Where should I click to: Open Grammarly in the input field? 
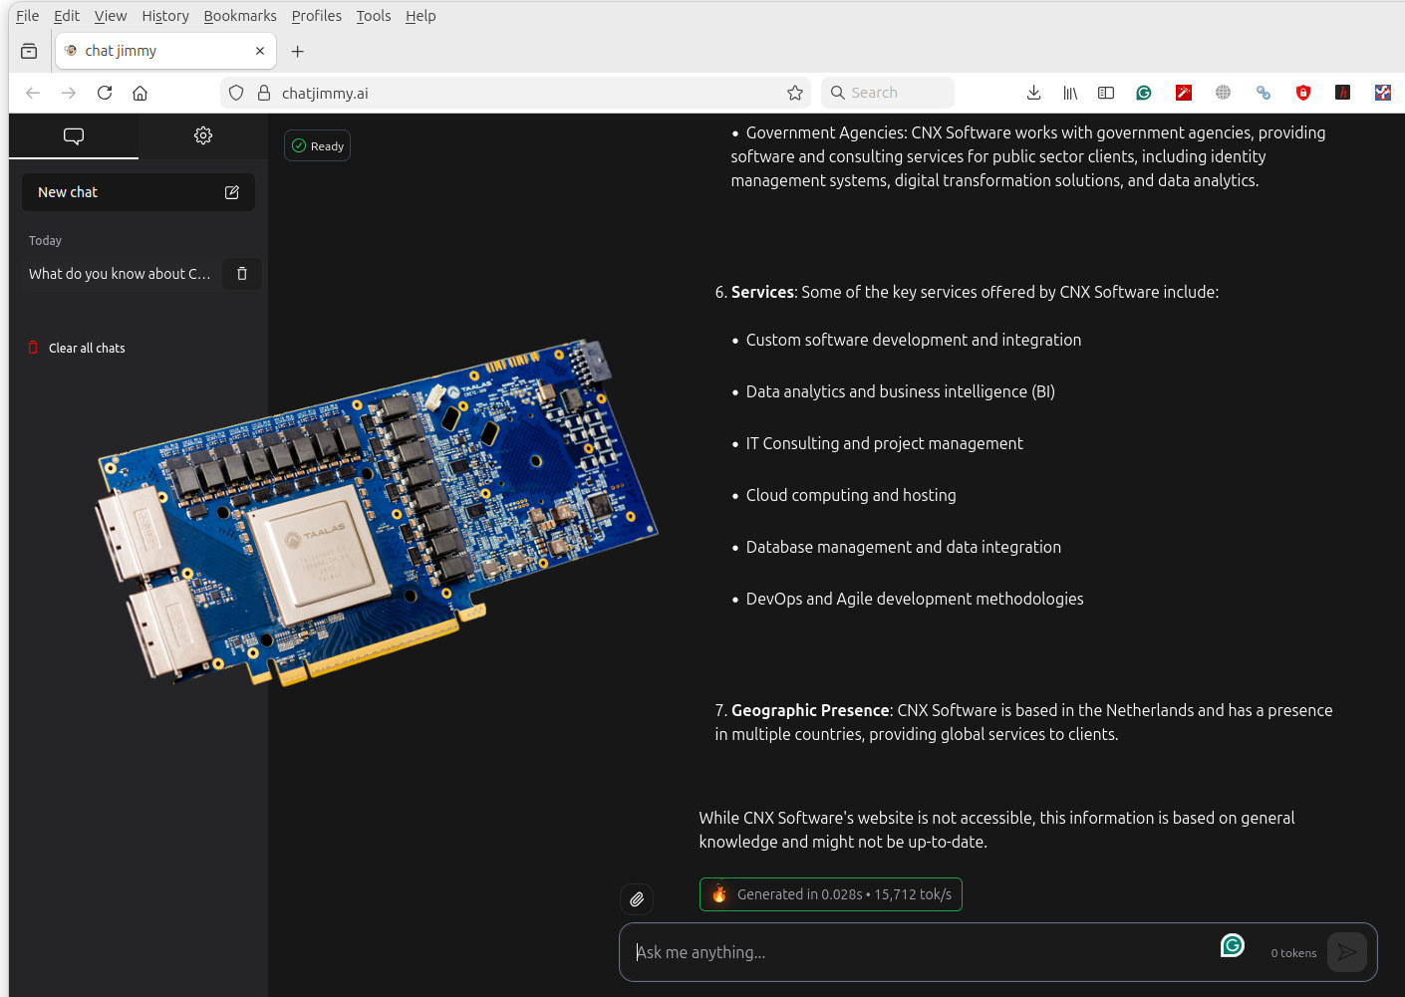1233,944
